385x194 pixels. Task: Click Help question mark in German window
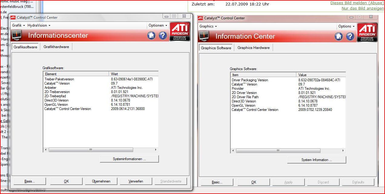tap(163, 36)
